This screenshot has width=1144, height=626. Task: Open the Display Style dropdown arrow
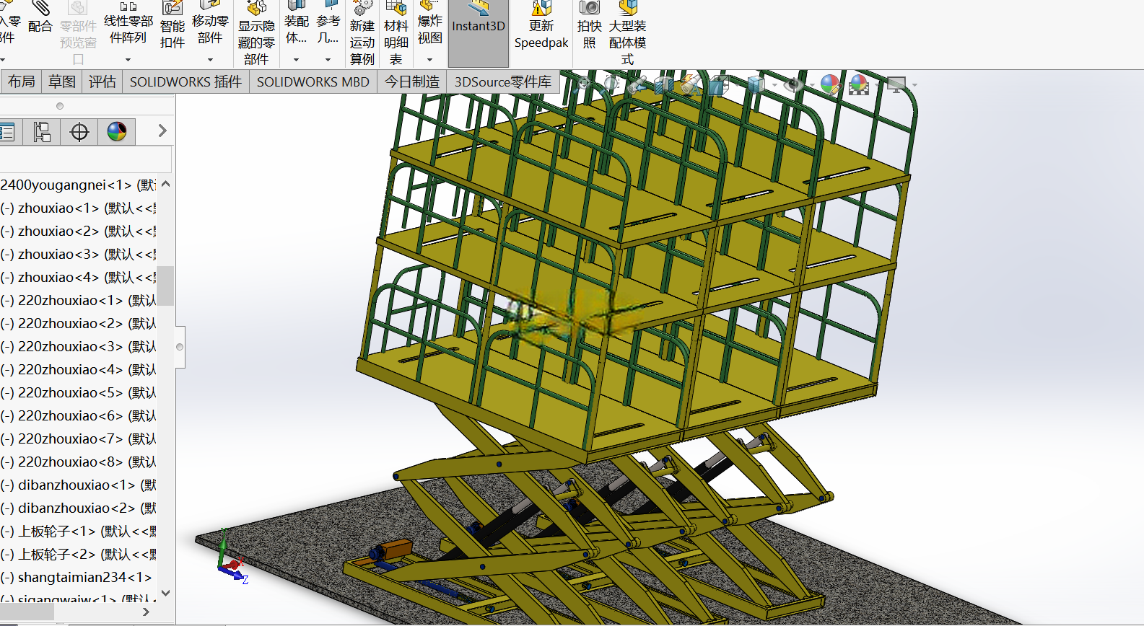tap(774, 85)
